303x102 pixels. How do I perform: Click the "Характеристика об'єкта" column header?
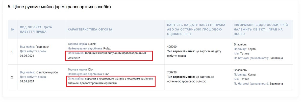(90, 30)
